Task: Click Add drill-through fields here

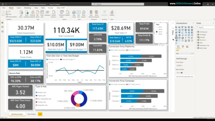Action: tap(184, 77)
